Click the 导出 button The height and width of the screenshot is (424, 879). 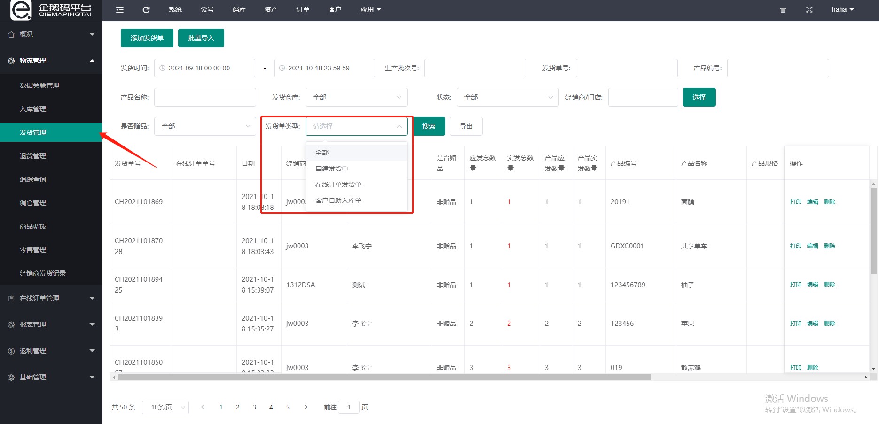click(x=466, y=126)
